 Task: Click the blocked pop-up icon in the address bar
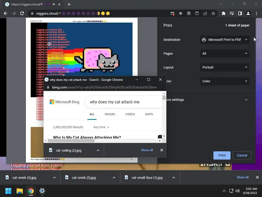click(x=172, y=13)
